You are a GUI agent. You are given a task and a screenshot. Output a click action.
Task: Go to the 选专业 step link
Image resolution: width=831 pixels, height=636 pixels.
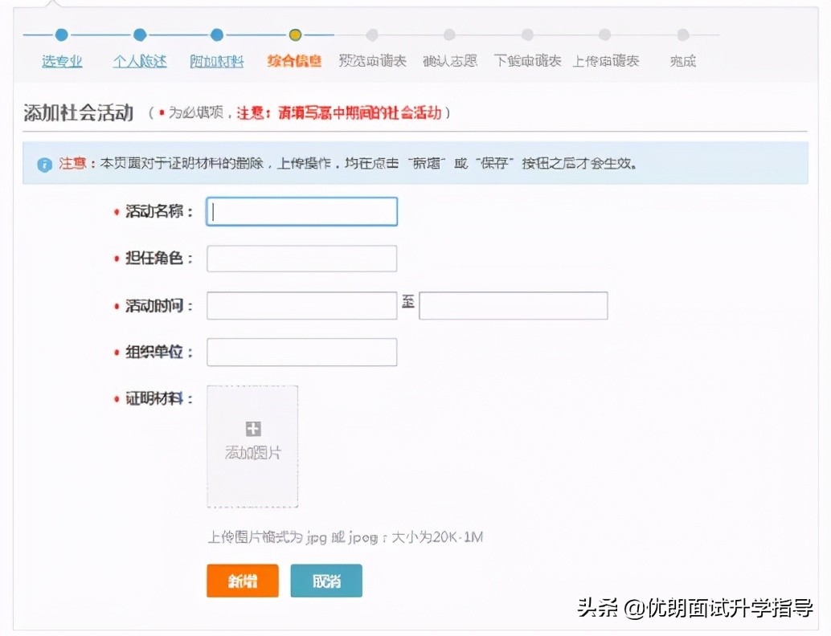click(62, 61)
